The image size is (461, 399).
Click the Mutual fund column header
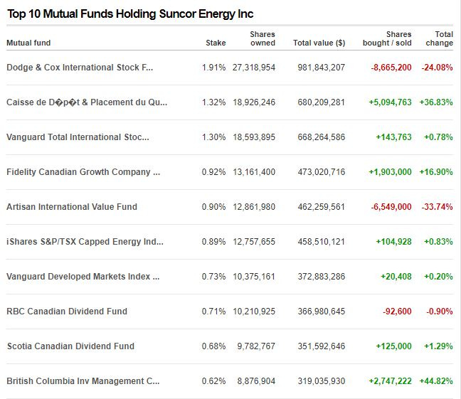point(28,43)
